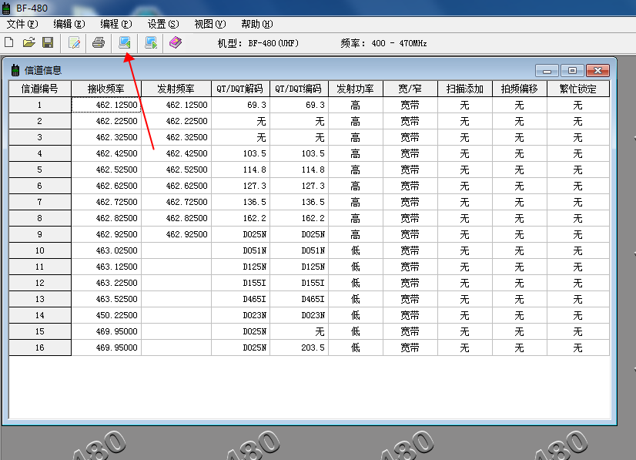Click the write-to-radio toolbar icon
Viewport: 636px width, 460px height.
point(151,42)
